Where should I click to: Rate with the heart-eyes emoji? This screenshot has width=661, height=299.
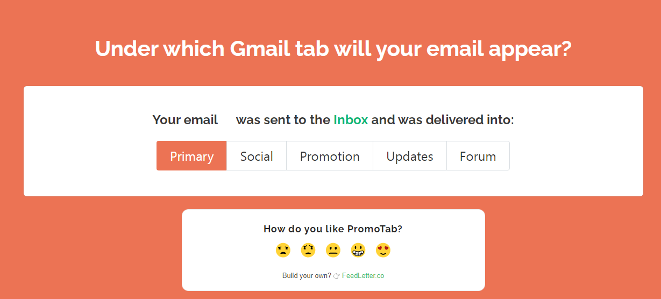pos(383,250)
